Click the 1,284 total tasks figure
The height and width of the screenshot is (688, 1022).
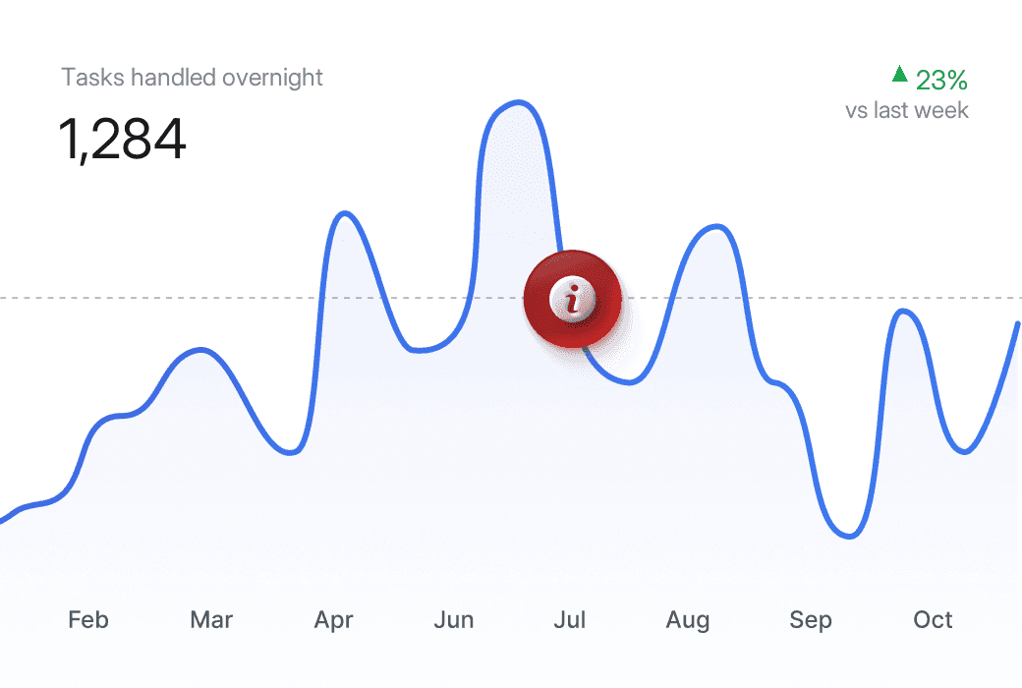[x=122, y=139]
